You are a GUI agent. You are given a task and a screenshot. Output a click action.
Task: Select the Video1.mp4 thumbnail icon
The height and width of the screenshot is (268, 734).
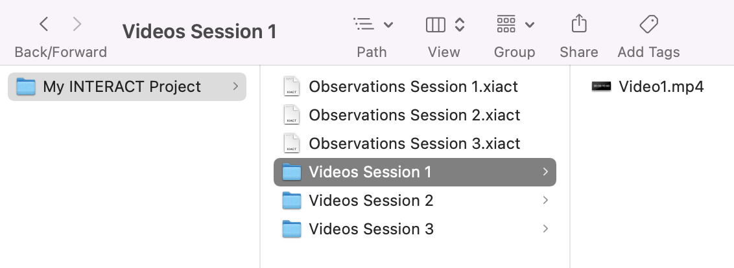tap(601, 86)
